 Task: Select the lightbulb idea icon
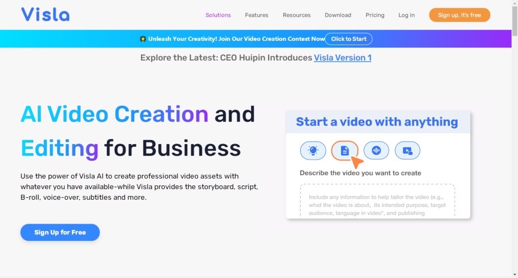[313, 150]
